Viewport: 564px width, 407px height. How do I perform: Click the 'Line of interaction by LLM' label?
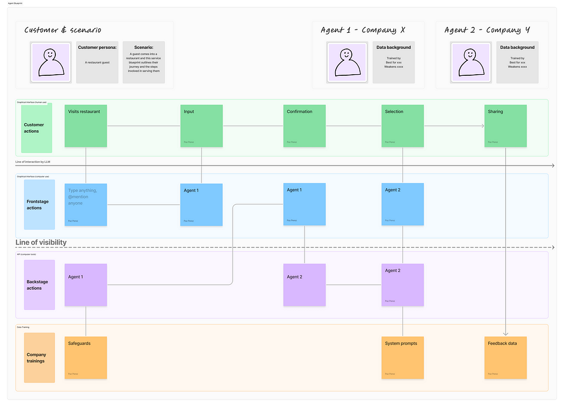click(x=33, y=162)
